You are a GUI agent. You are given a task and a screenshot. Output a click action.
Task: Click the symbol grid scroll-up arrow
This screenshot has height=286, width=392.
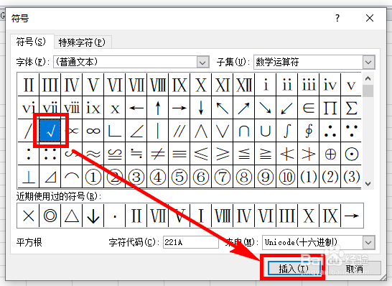pos(368,78)
